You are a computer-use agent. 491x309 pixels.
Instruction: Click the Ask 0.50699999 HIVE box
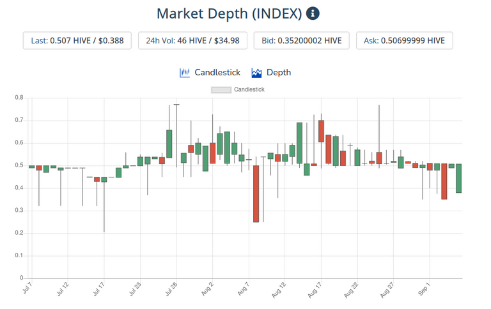point(404,41)
